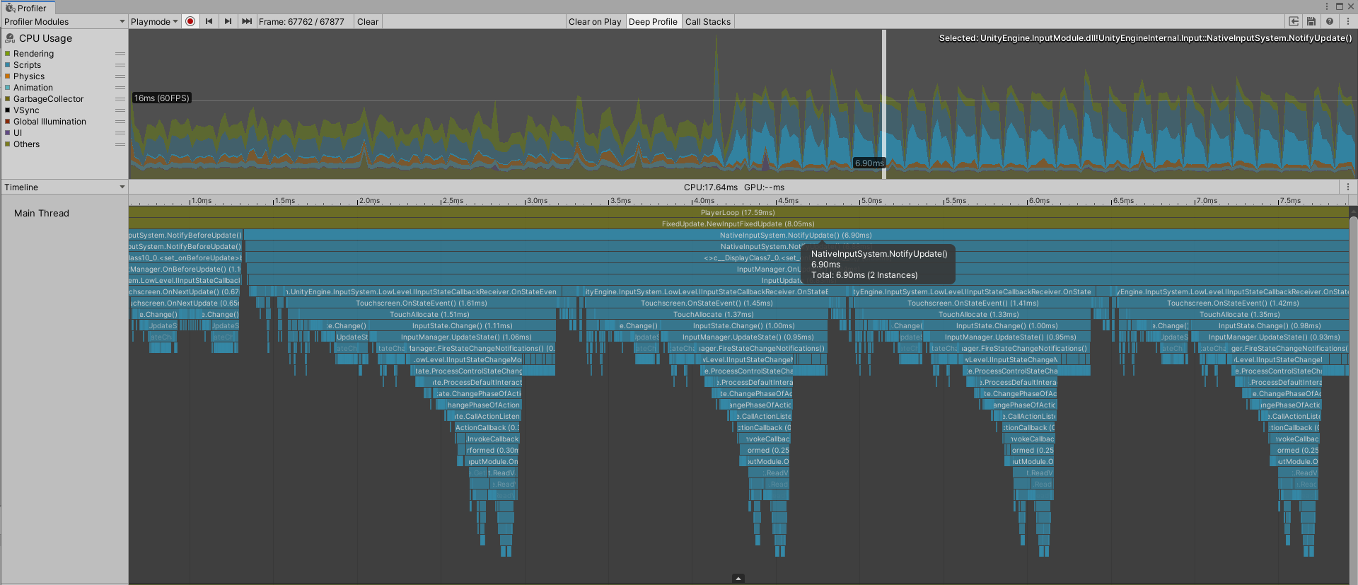This screenshot has height=585, width=1358.
Task: Grab reorder handle next to Scripts
Action: click(120, 65)
